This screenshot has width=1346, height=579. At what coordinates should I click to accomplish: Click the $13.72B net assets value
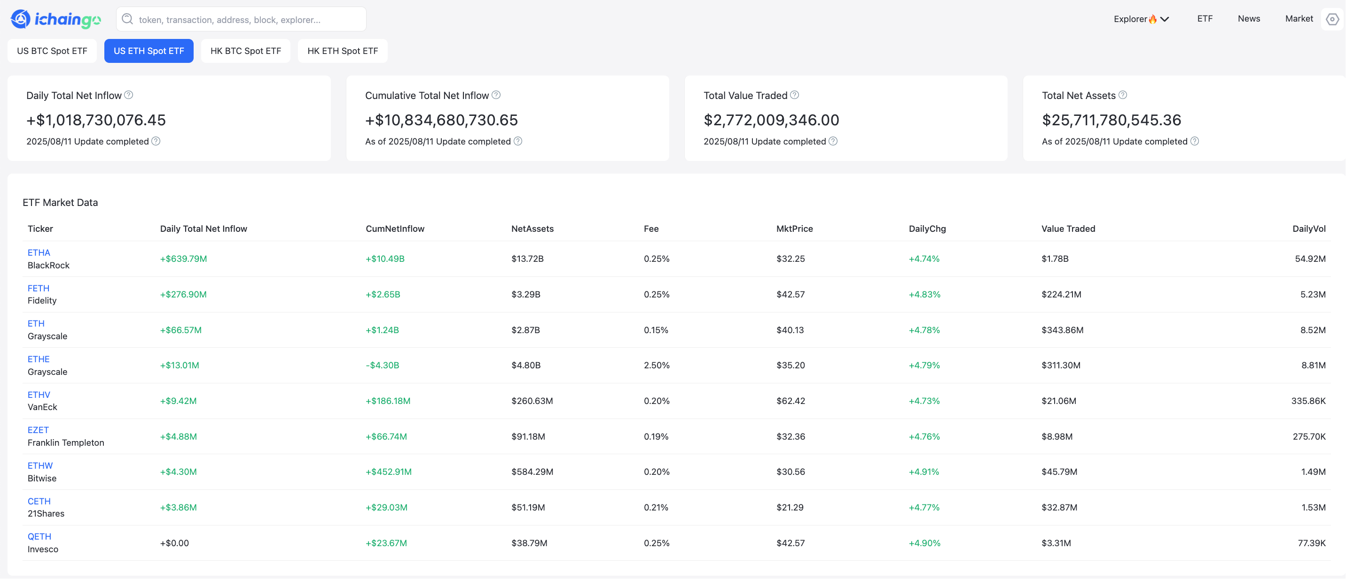pyautogui.click(x=527, y=259)
